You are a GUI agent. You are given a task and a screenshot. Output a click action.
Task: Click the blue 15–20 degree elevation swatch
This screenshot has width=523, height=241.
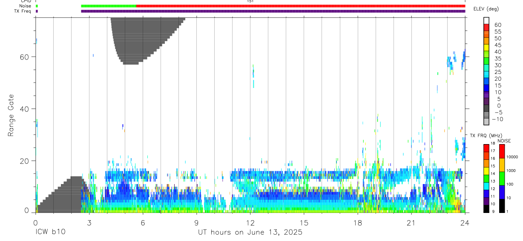click(486, 82)
